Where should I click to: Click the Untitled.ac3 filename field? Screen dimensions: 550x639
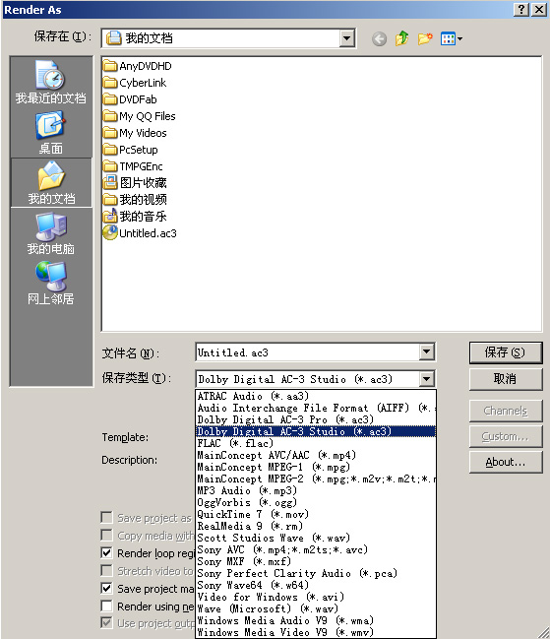pyautogui.click(x=308, y=352)
